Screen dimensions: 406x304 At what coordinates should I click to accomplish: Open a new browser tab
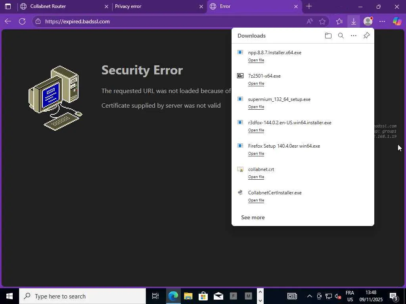309,6
